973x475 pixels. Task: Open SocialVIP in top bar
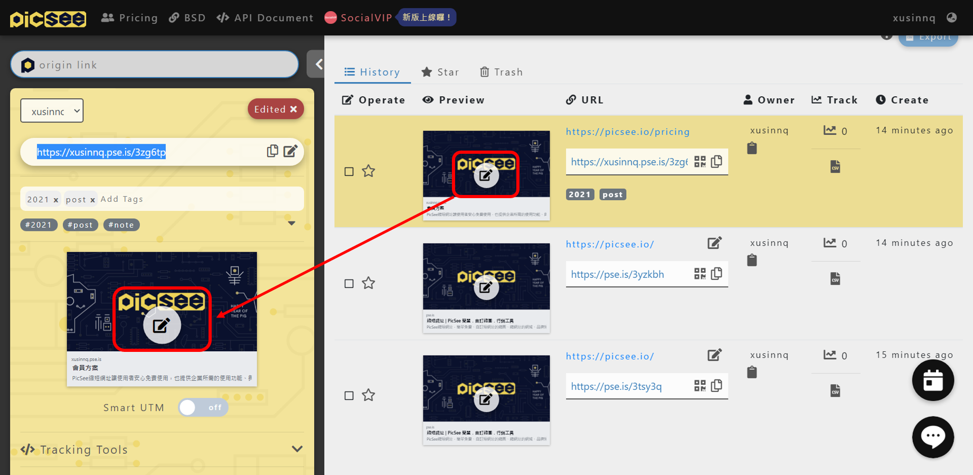[358, 18]
